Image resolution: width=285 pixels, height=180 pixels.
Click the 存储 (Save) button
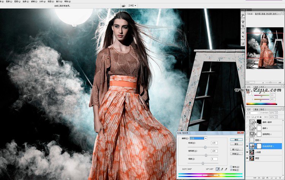[236, 154]
